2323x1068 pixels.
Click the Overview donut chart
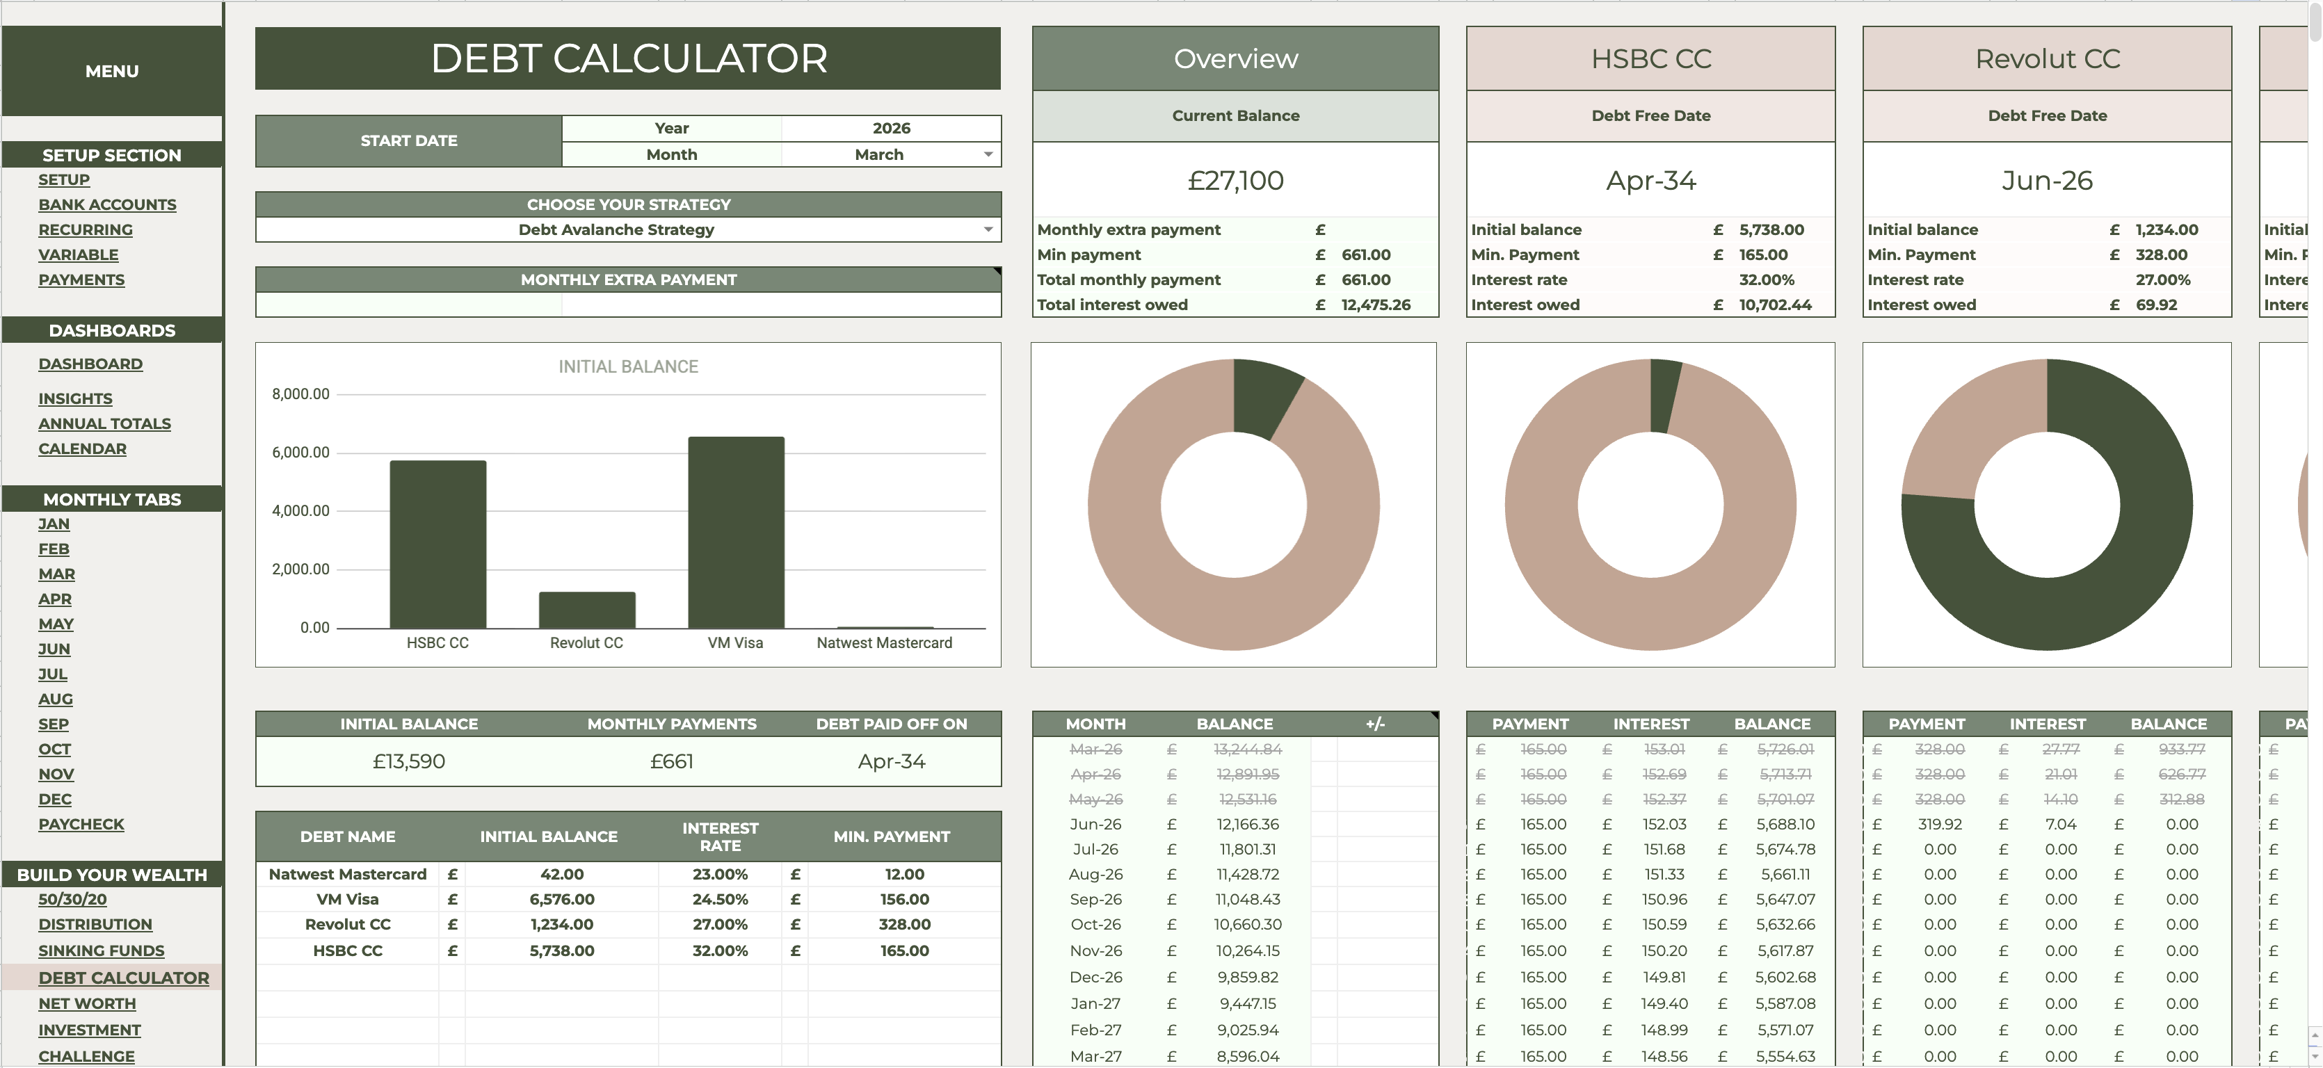[1234, 505]
